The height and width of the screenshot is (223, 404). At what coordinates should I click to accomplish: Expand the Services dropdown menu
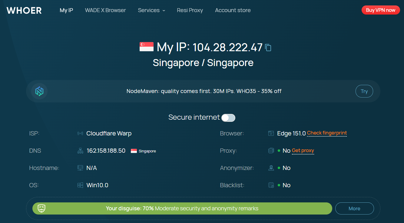151,10
